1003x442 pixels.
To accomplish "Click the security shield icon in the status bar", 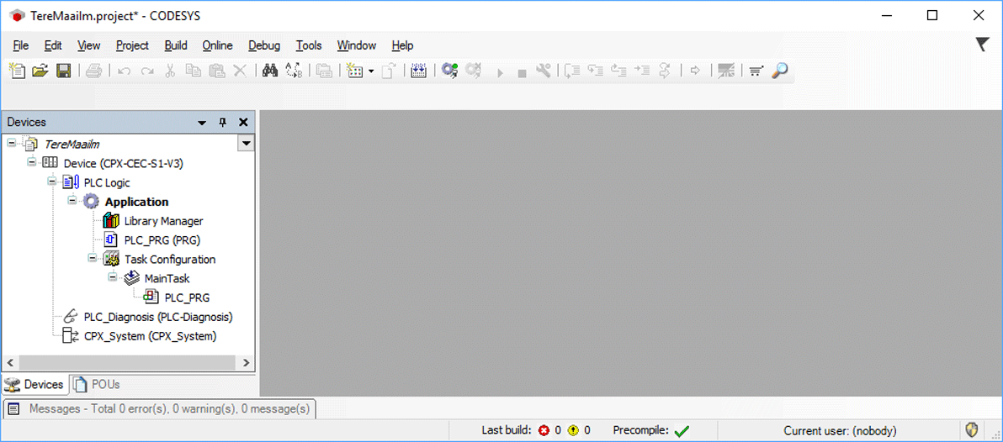I will 972,430.
